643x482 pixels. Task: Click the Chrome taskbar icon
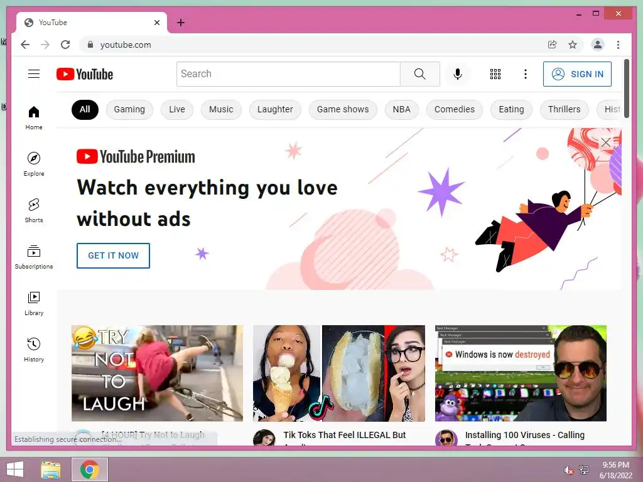tap(90, 469)
